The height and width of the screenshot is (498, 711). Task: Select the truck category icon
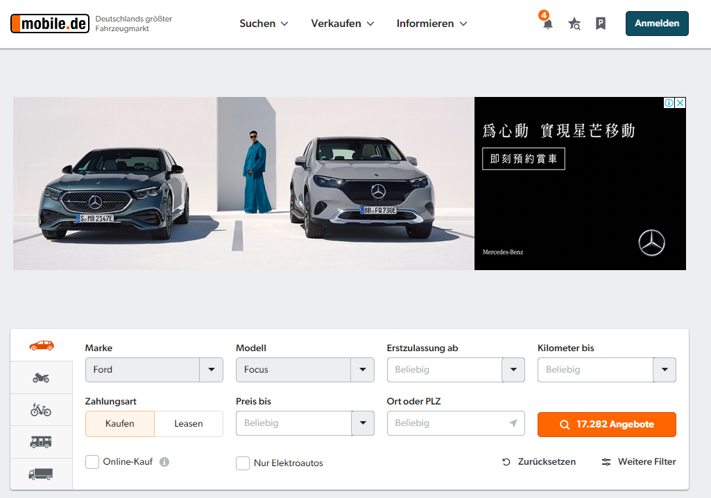tap(41, 474)
